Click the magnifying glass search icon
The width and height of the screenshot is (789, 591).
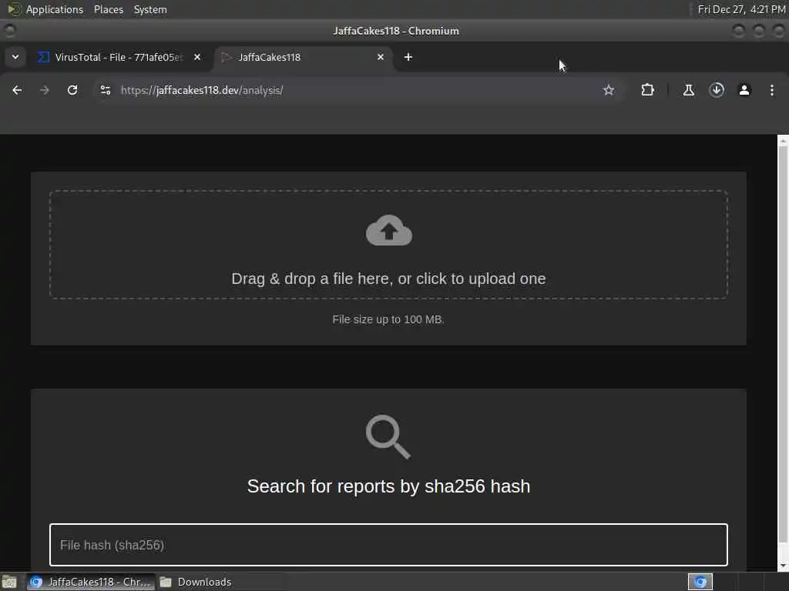pyautogui.click(x=388, y=437)
